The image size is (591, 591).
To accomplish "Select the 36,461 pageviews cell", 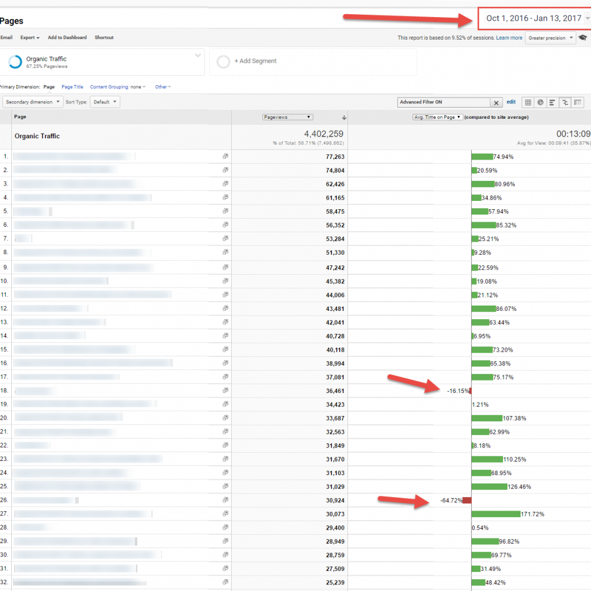I will [335, 391].
